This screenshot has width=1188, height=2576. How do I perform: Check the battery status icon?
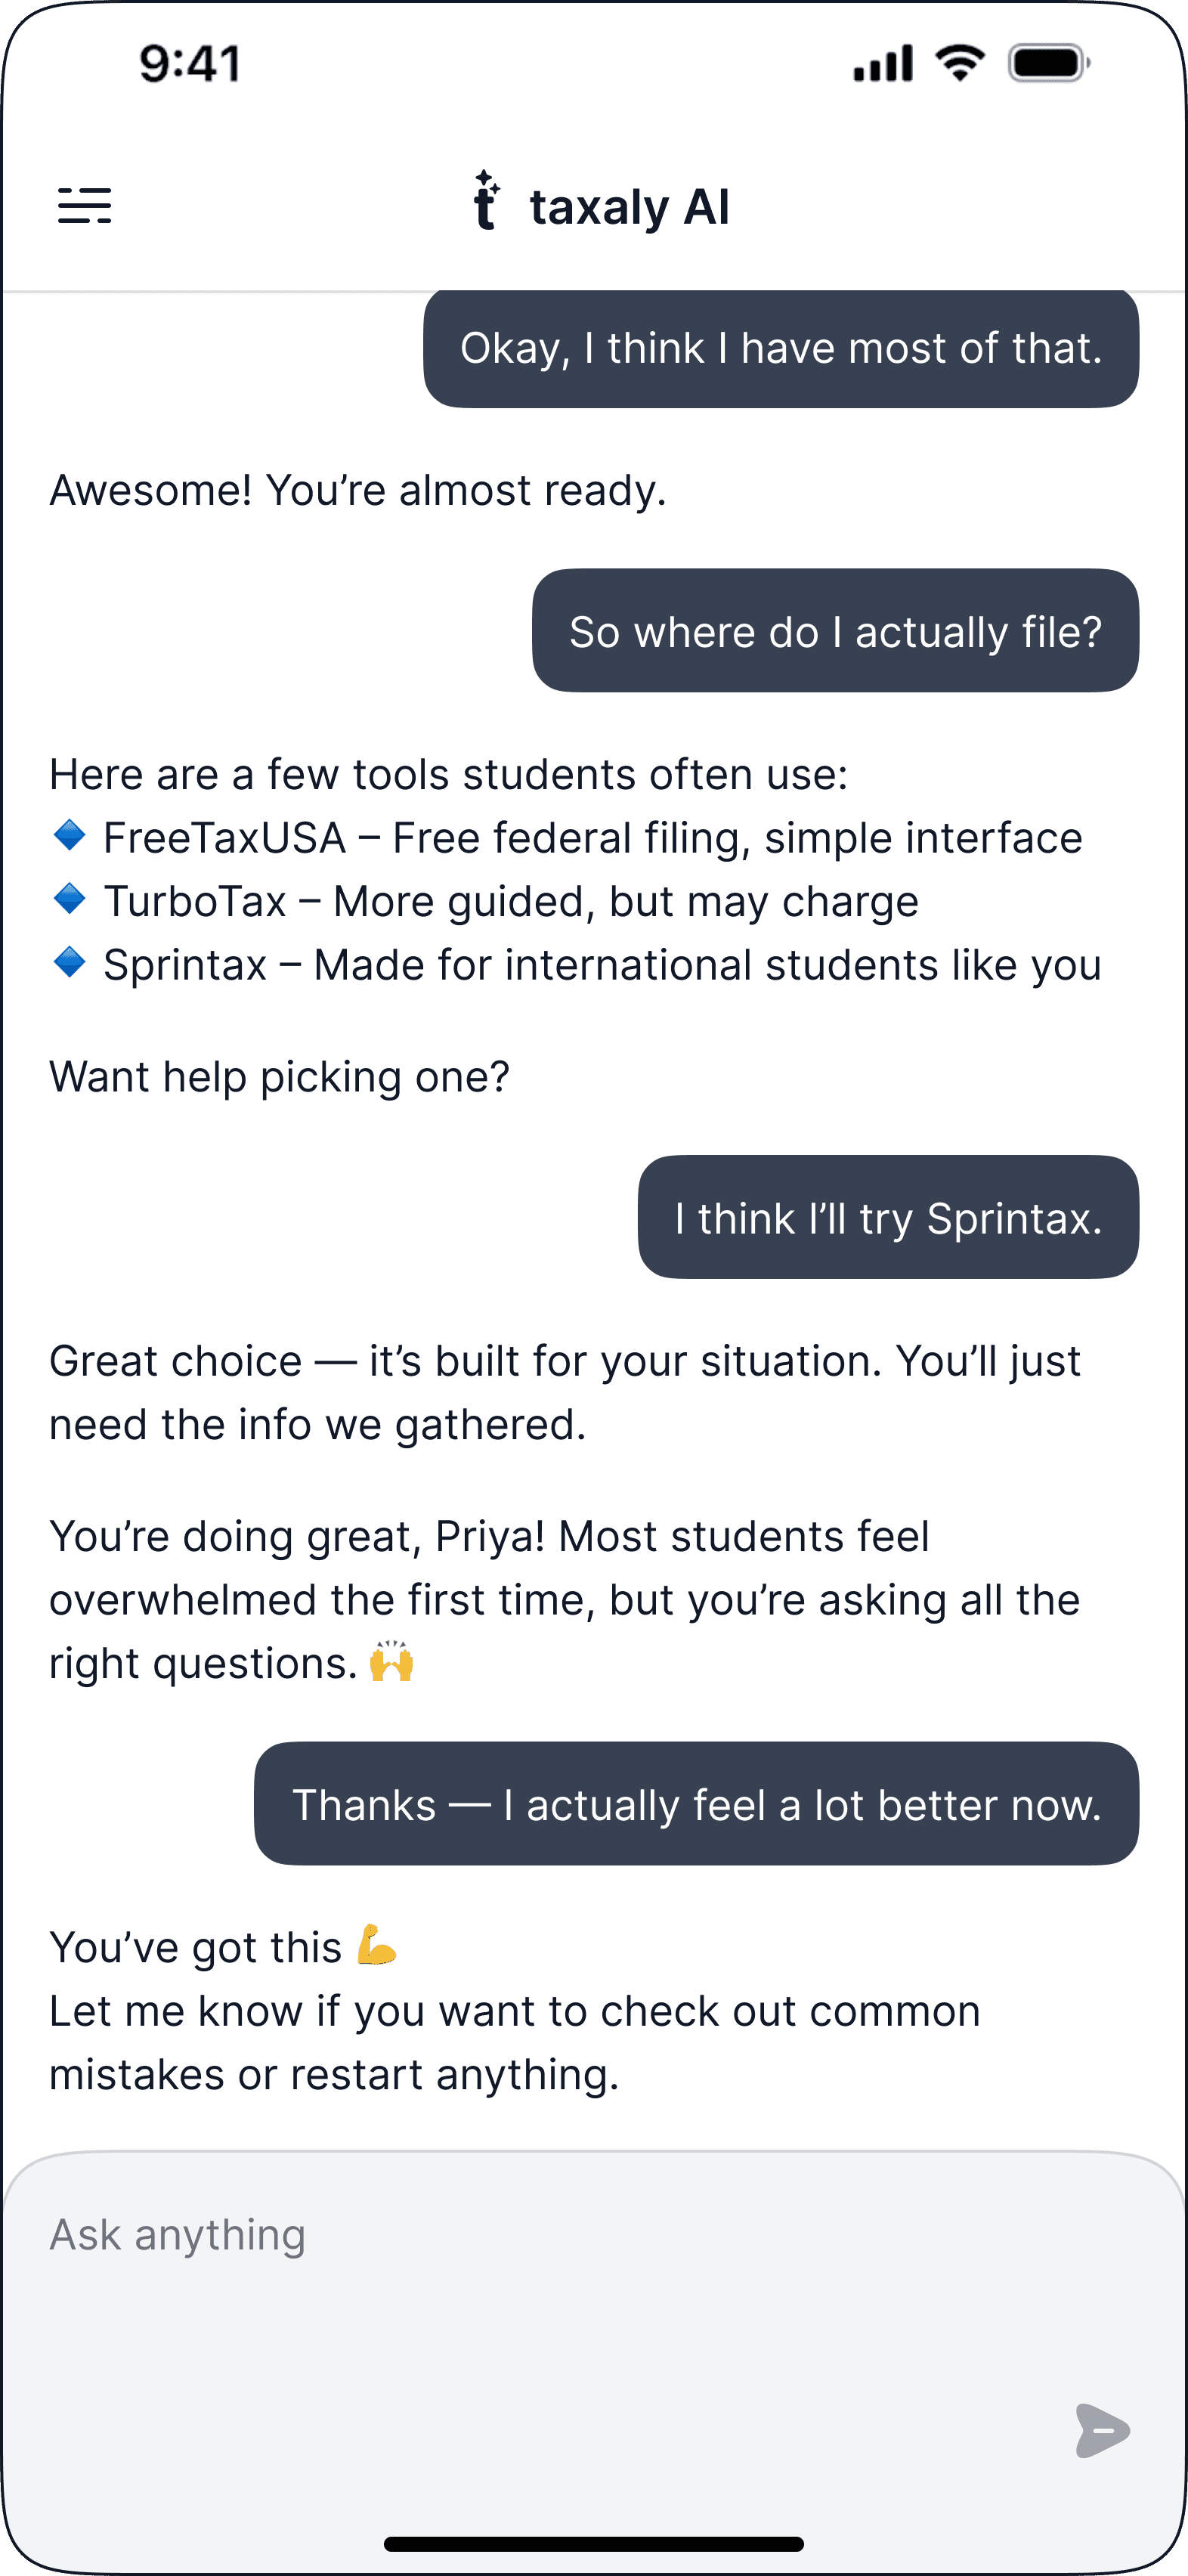click(1049, 63)
